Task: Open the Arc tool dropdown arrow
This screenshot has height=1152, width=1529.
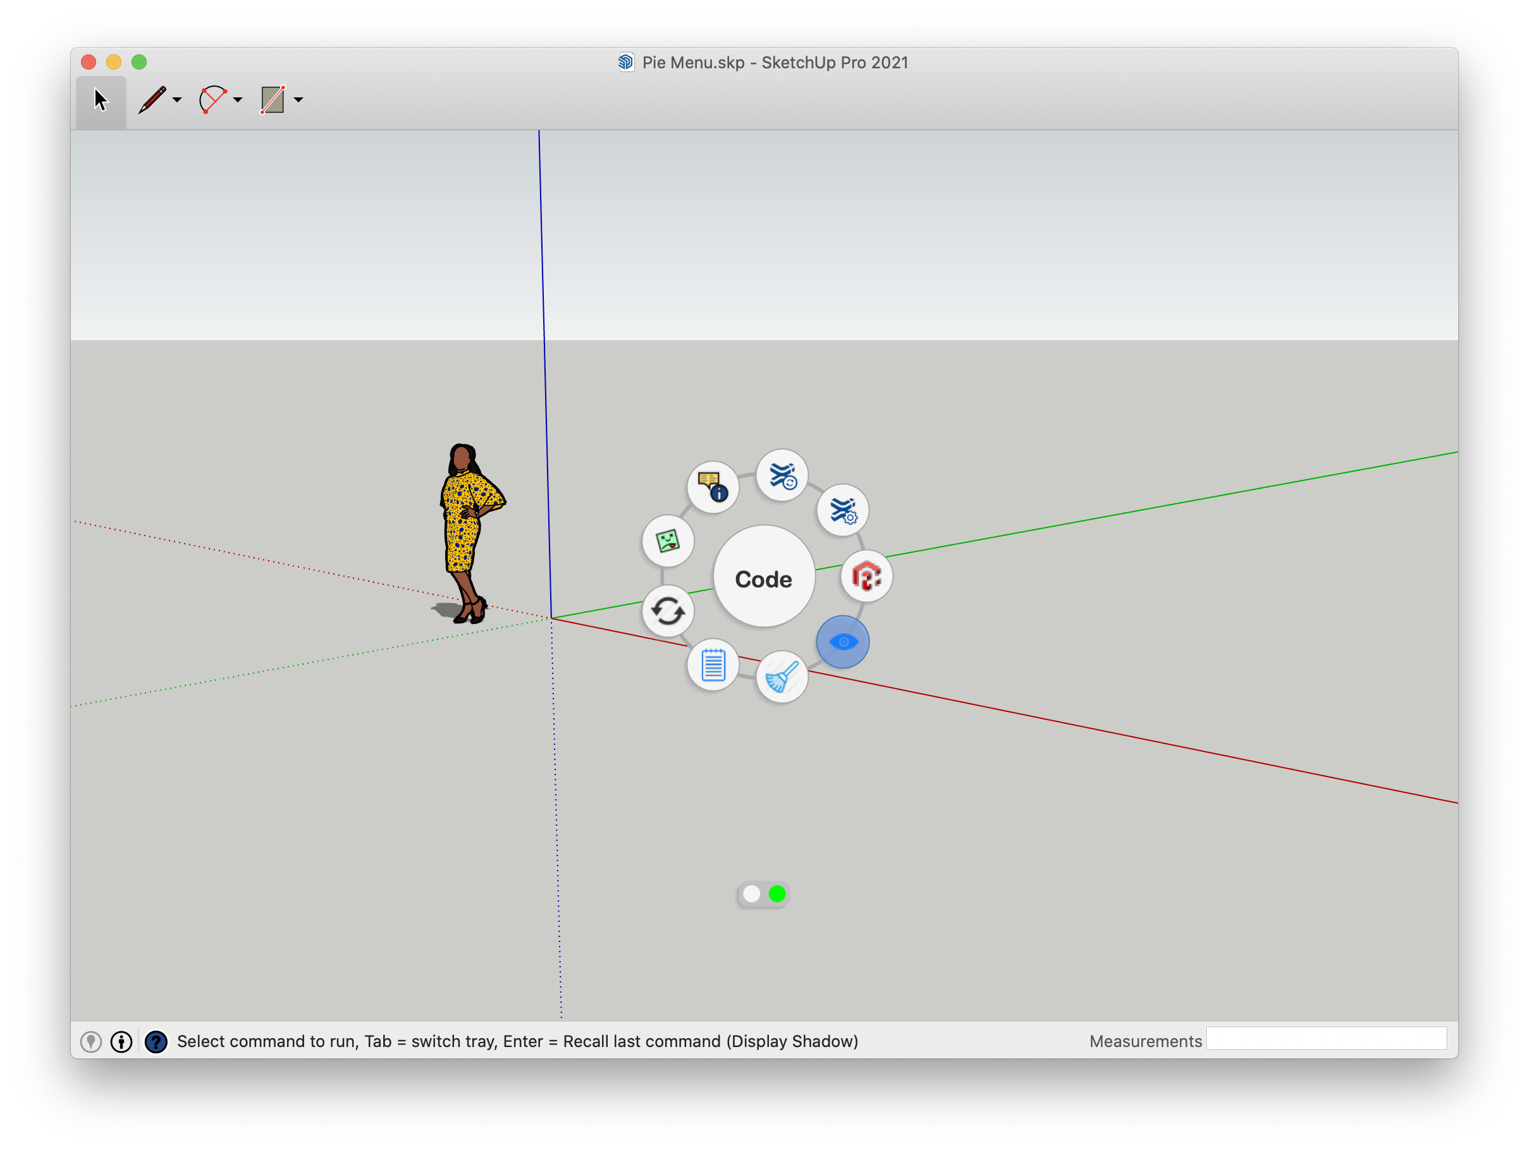Action: pyautogui.click(x=238, y=100)
